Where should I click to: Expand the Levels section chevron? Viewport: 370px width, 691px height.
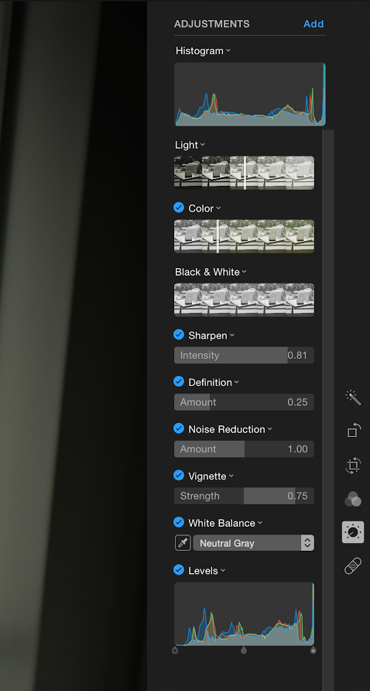(223, 570)
